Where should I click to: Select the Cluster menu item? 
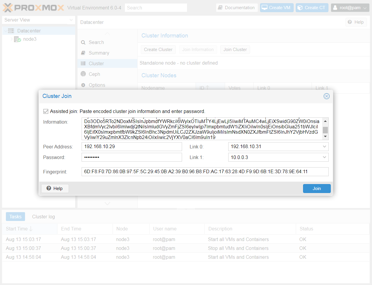(107, 63)
